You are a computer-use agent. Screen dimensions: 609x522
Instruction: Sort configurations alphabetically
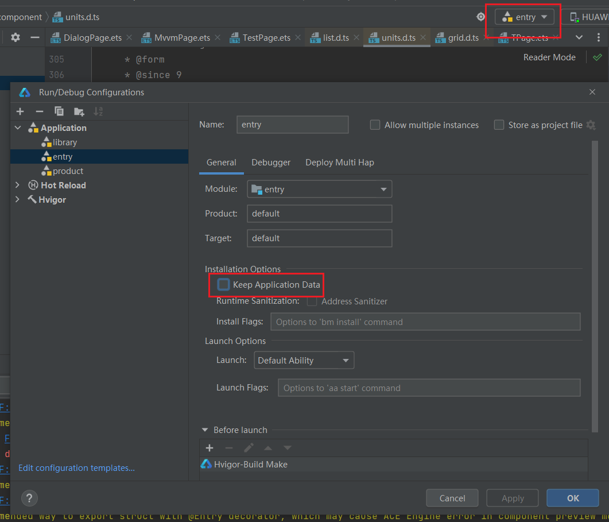click(x=98, y=111)
